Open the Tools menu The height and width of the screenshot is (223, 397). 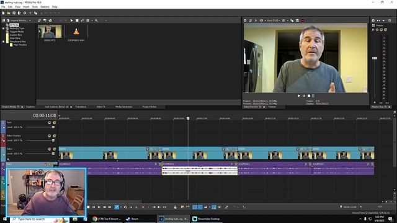coord(35,7)
